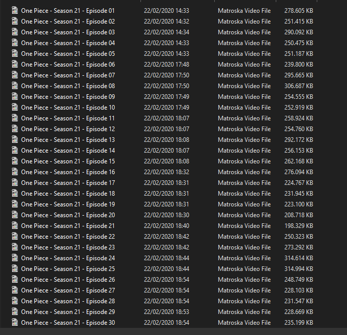Click the file icon for Episode 14

[x=15, y=151]
